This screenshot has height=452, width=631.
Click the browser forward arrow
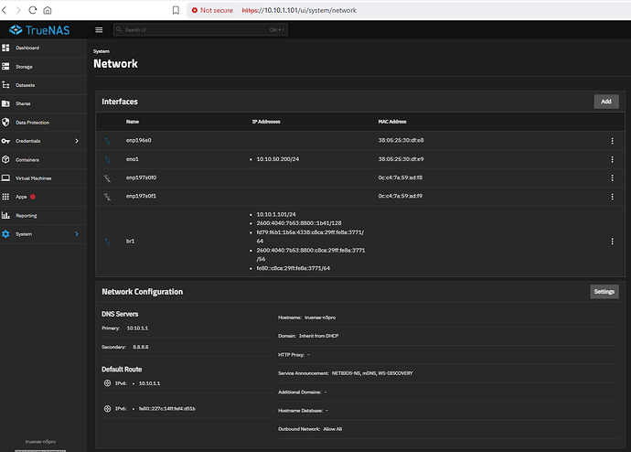tap(18, 10)
